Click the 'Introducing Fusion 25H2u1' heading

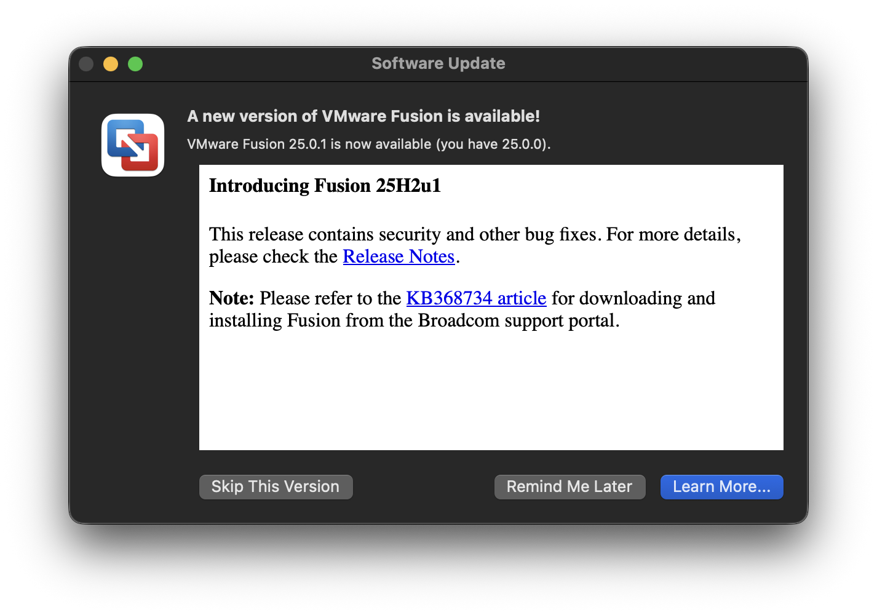(325, 186)
